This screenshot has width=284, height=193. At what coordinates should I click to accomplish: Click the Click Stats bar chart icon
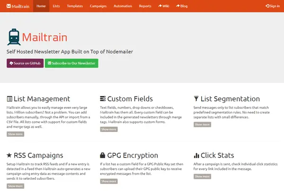coord(196,155)
